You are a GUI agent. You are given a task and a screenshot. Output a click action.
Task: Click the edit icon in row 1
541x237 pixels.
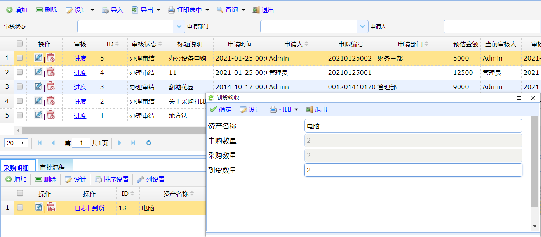38,58
